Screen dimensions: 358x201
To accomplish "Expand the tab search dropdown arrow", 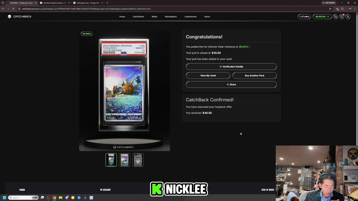I will point(3,3).
